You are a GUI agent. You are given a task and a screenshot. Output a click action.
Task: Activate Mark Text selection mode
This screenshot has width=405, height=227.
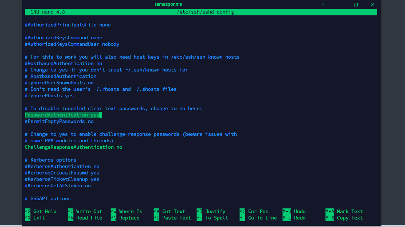pyautogui.click(x=349, y=211)
